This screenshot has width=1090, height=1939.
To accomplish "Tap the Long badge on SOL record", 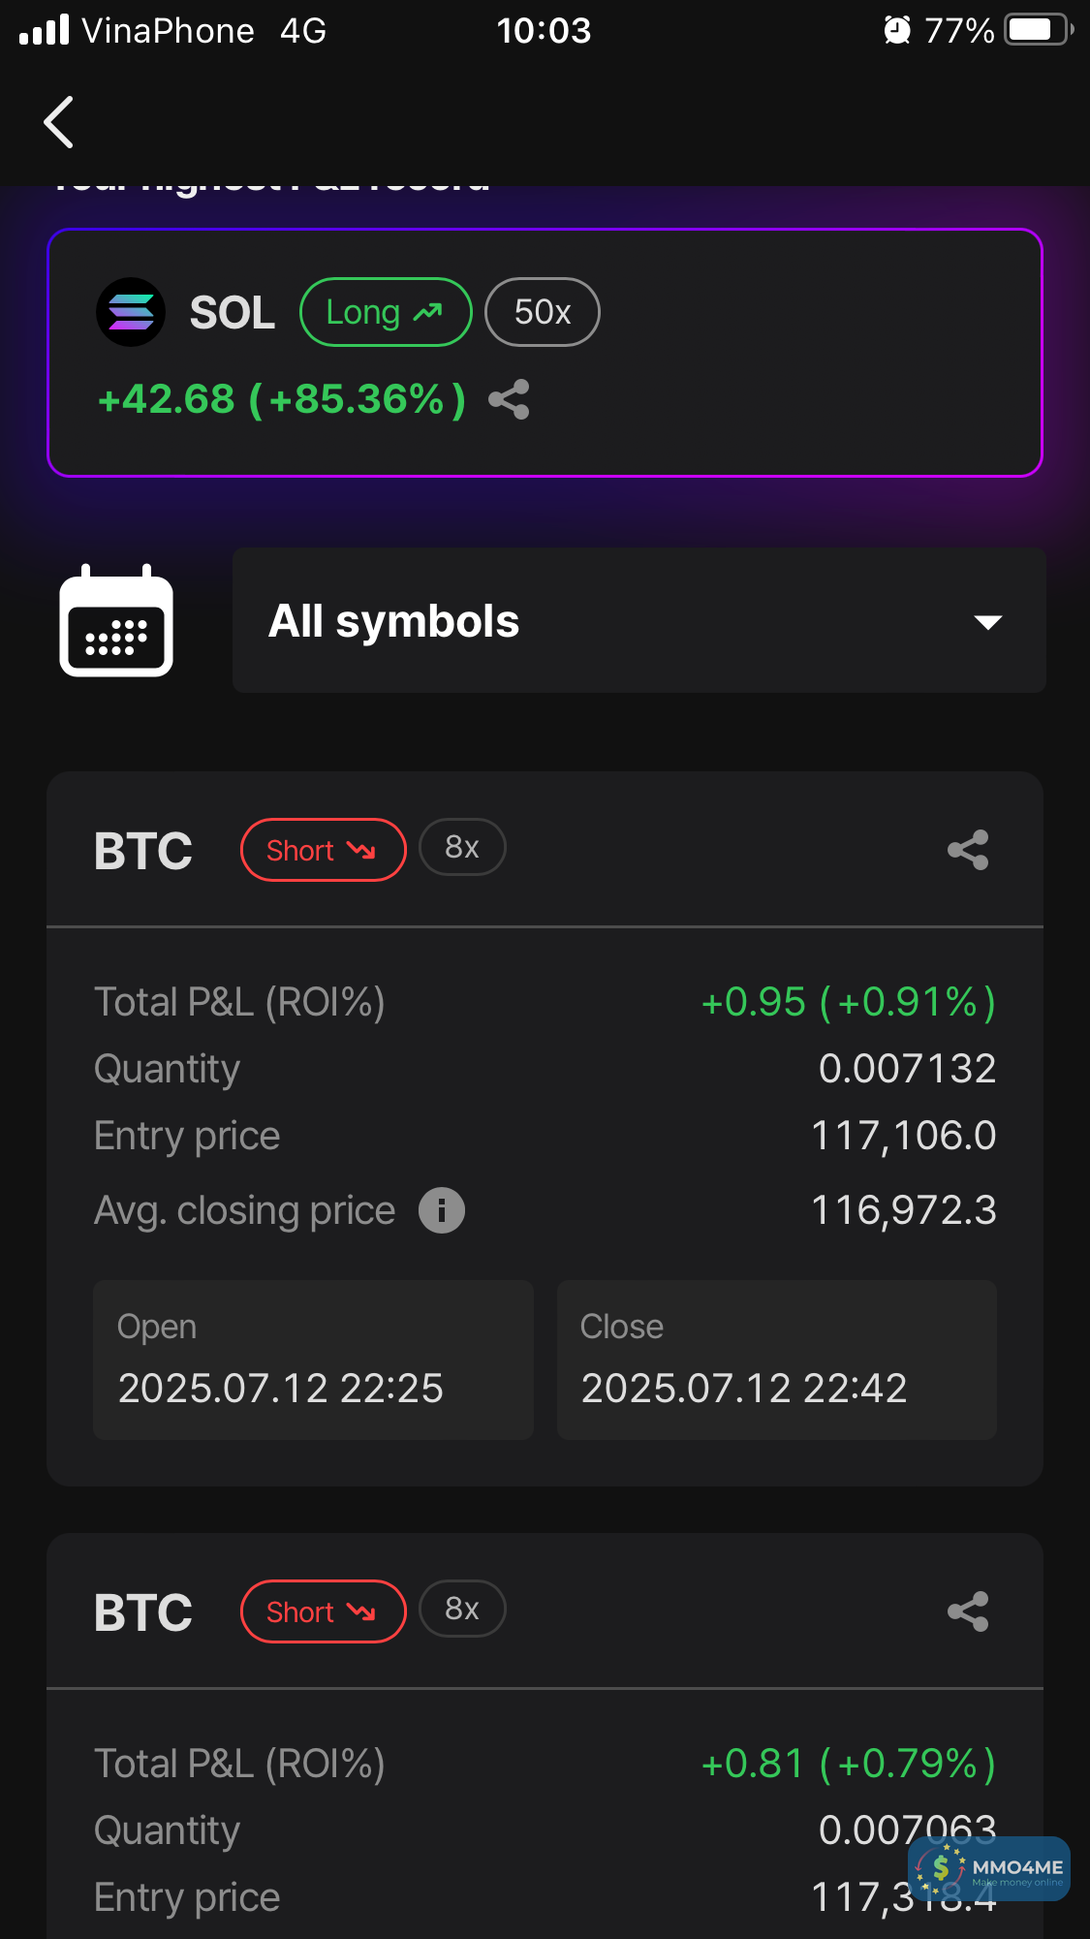I will 385,312.
